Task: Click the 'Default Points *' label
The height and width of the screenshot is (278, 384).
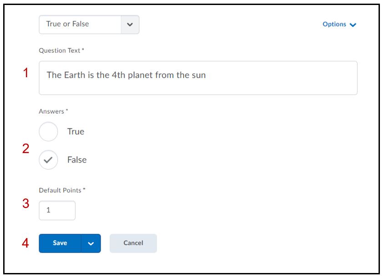Action: tap(62, 190)
